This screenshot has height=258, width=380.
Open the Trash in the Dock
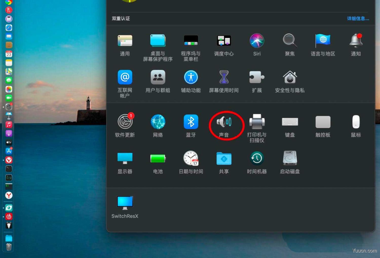(x=9, y=247)
